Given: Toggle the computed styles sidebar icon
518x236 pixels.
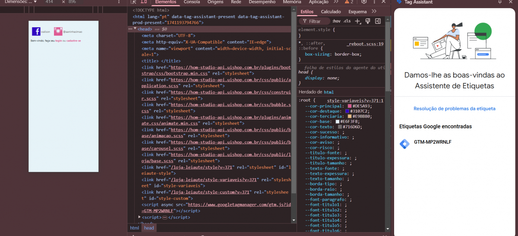Looking at the screenshot, I should click(x=378, y=21).
